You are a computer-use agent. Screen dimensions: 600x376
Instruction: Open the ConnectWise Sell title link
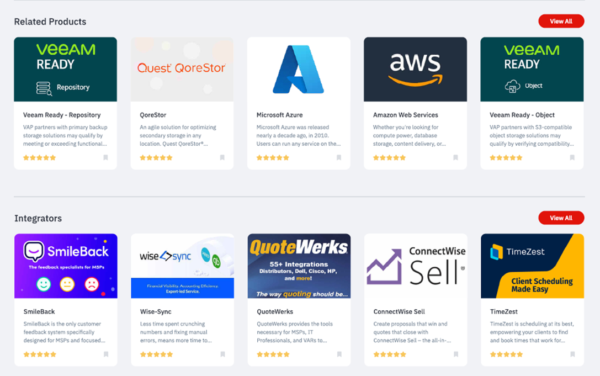[x=399, y=311]
